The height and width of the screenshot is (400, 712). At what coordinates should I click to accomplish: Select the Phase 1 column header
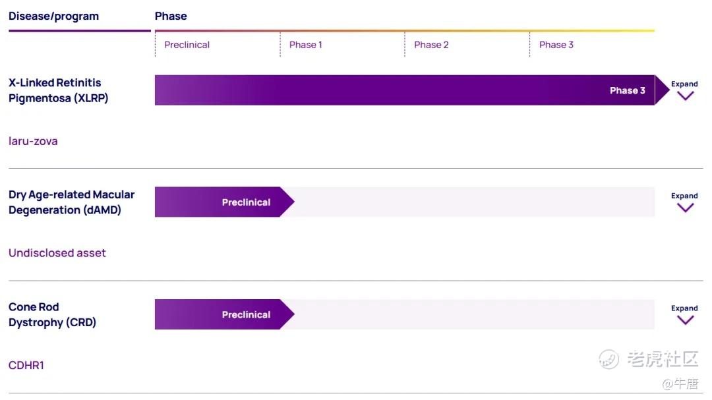(305, 45)
